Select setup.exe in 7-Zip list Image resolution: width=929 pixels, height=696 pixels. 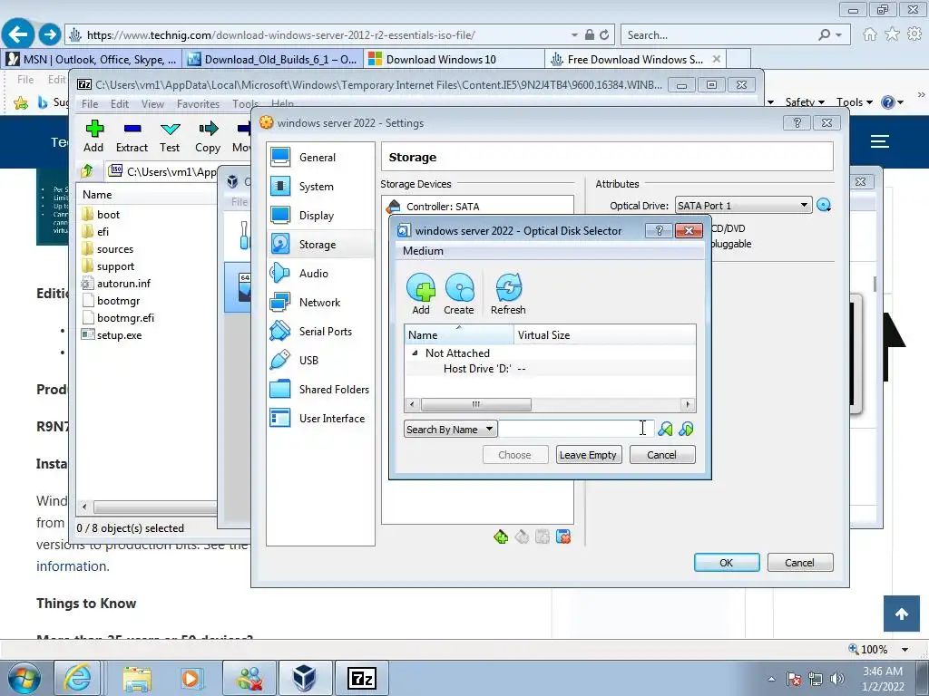pos(119,335)
